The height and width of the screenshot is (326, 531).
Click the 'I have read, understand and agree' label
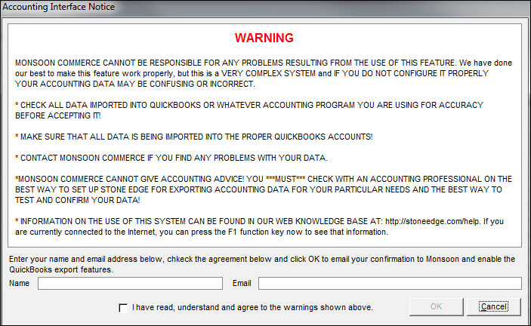coord(252,307)
